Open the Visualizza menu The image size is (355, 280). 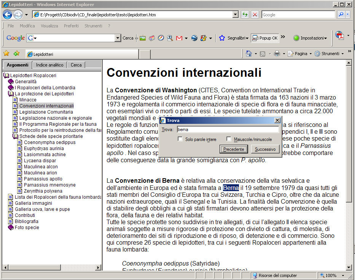pyautogui.click(x=49, y=26)
